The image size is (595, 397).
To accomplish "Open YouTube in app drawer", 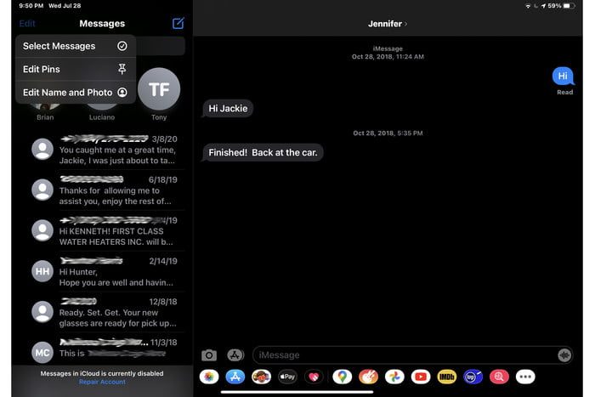I will 421,377.
